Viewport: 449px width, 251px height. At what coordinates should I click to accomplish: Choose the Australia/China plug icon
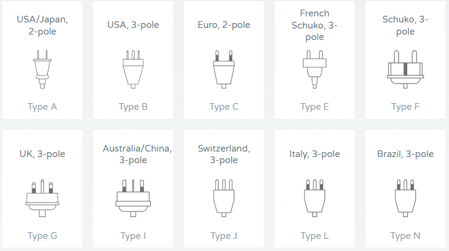133,198
